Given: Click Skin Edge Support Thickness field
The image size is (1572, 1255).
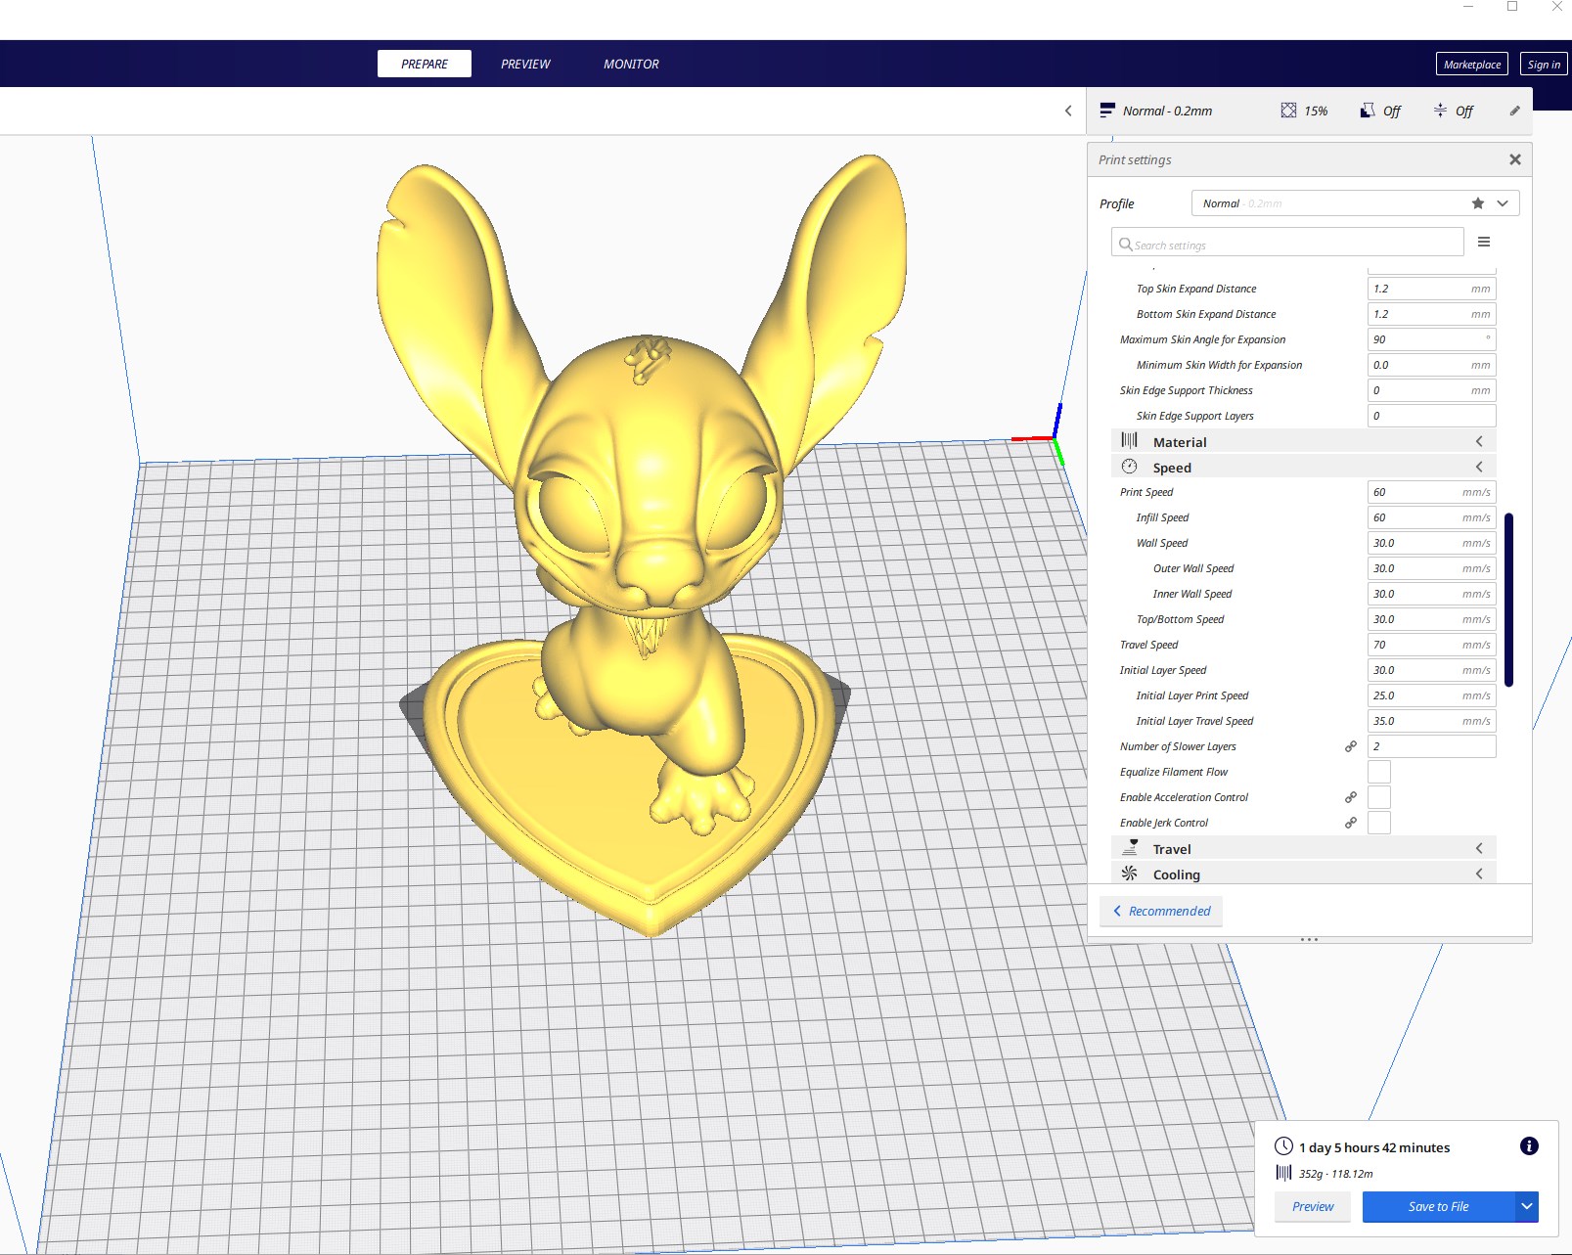Looking at the screenshot, I should point(1431,390).
